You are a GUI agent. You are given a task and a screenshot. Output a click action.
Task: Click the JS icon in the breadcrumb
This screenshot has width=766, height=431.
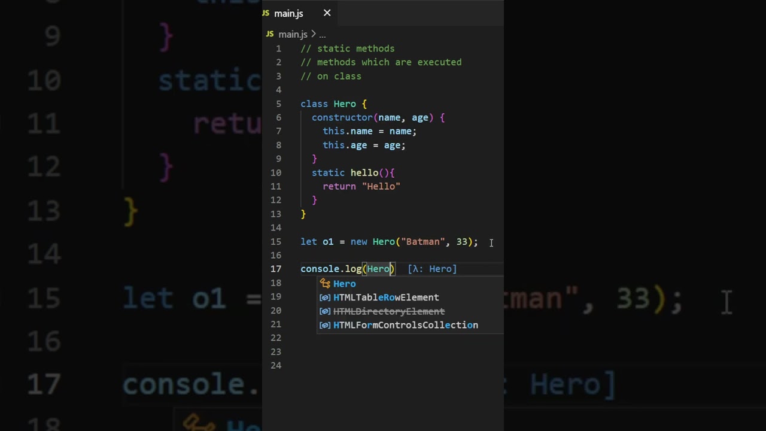tap(270, 35)
